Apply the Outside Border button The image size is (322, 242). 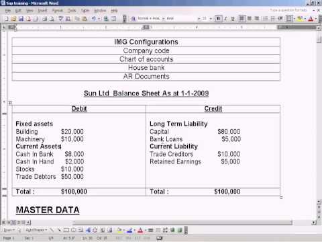[x=289, y=18]
